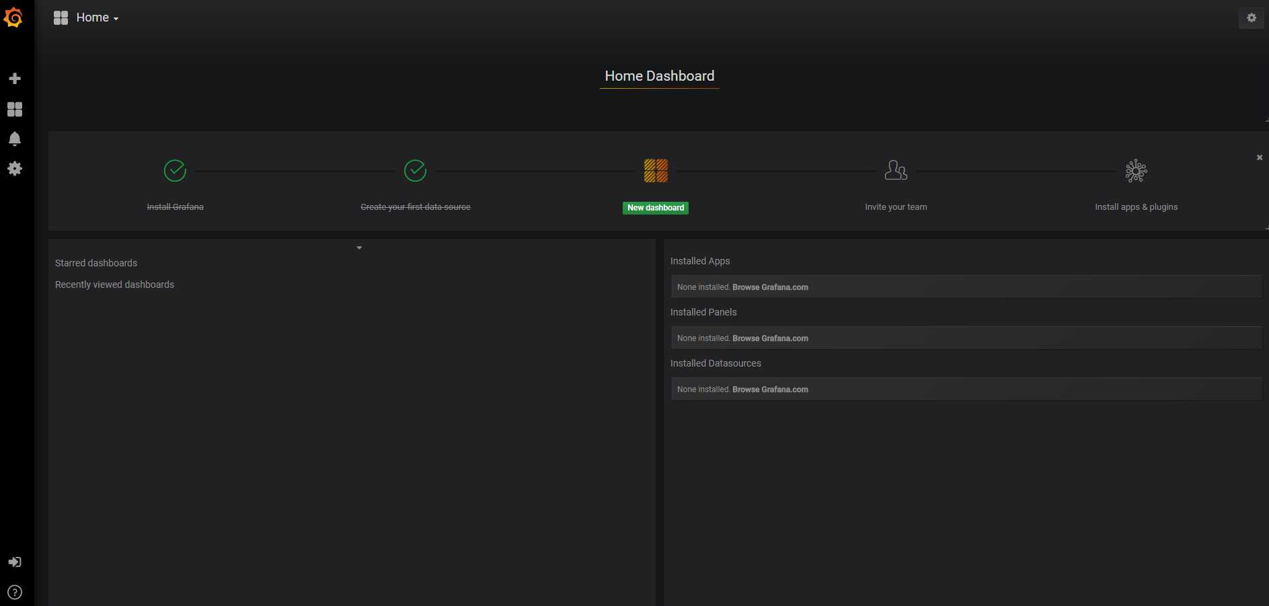The width and height of the screenshot is (1269, 606).
Task: Open the Configuration gear in the sidebar
Action: [15, 168]
